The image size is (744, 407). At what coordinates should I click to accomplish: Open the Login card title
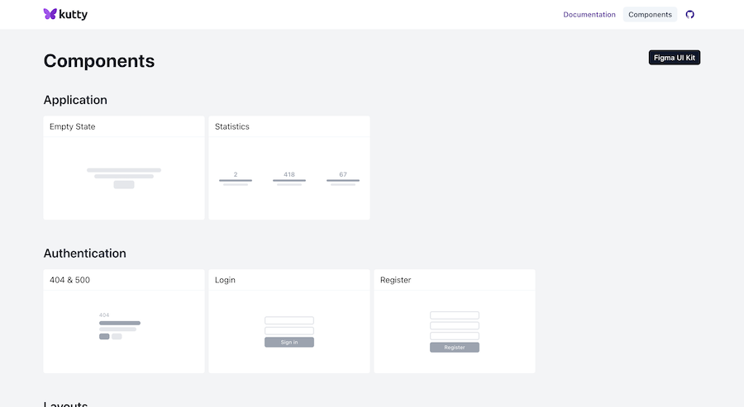pos(225,280)
